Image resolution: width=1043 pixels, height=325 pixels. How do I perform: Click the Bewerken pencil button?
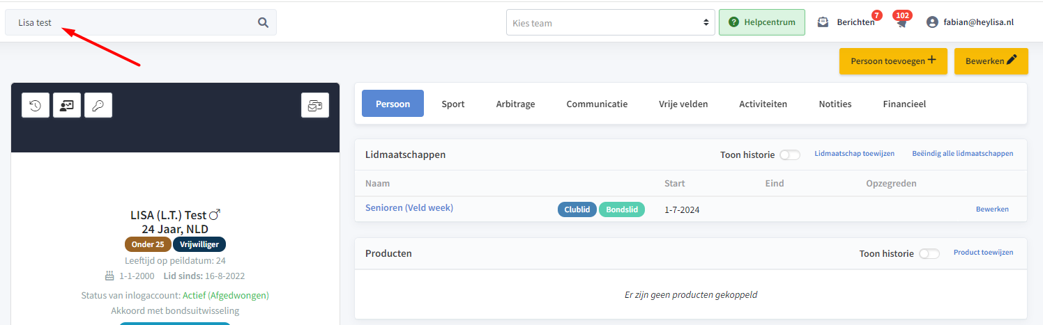pos(991,61)
